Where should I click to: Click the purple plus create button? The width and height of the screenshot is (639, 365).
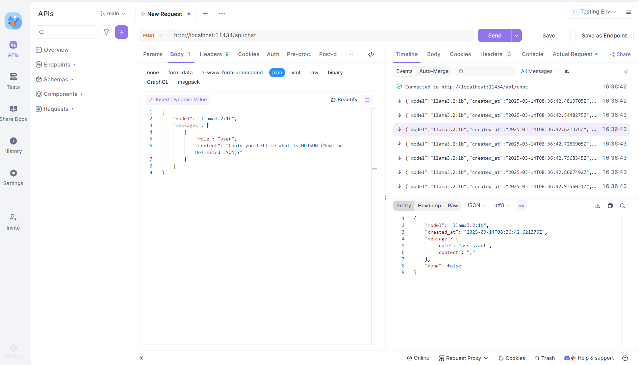click(x=122, y=32)
